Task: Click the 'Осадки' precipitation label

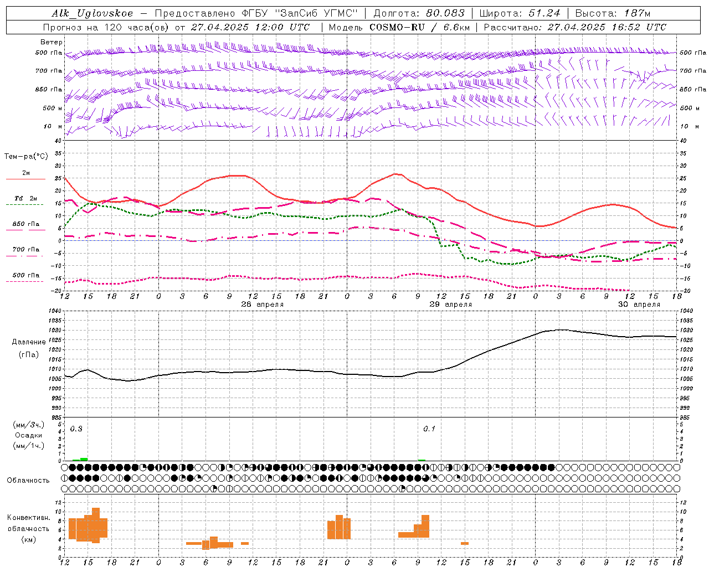Action: (x=29, y=436)
